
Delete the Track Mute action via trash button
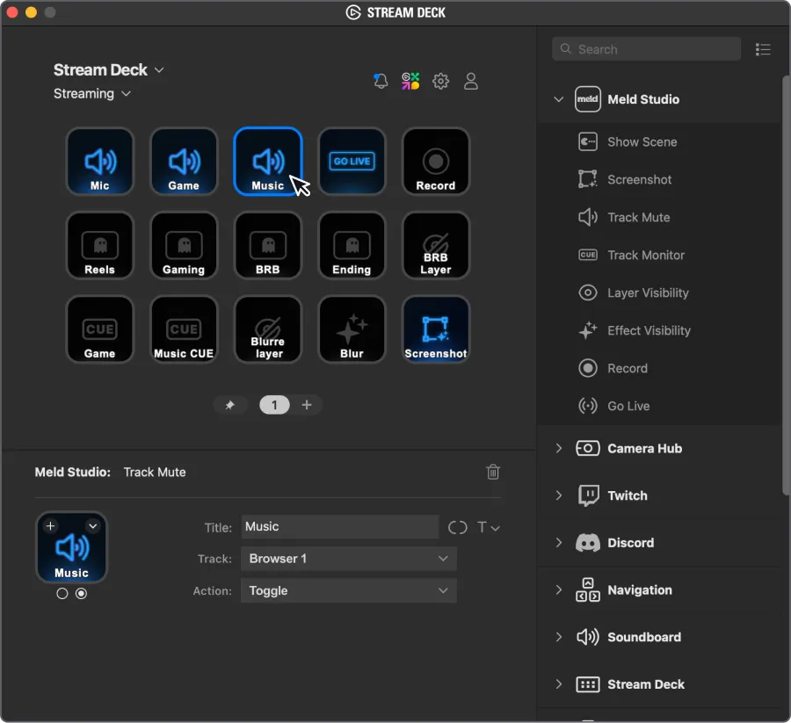tap(493, 472)
